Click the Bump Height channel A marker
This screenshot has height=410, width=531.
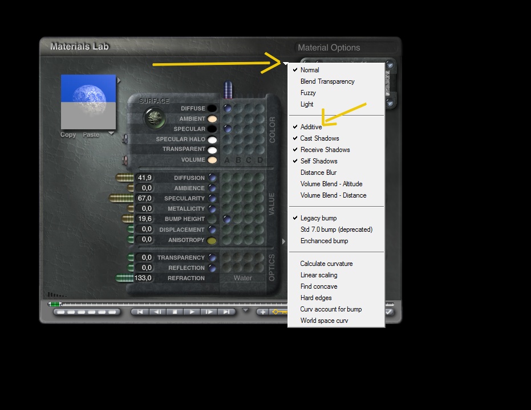tap(227, 219)
